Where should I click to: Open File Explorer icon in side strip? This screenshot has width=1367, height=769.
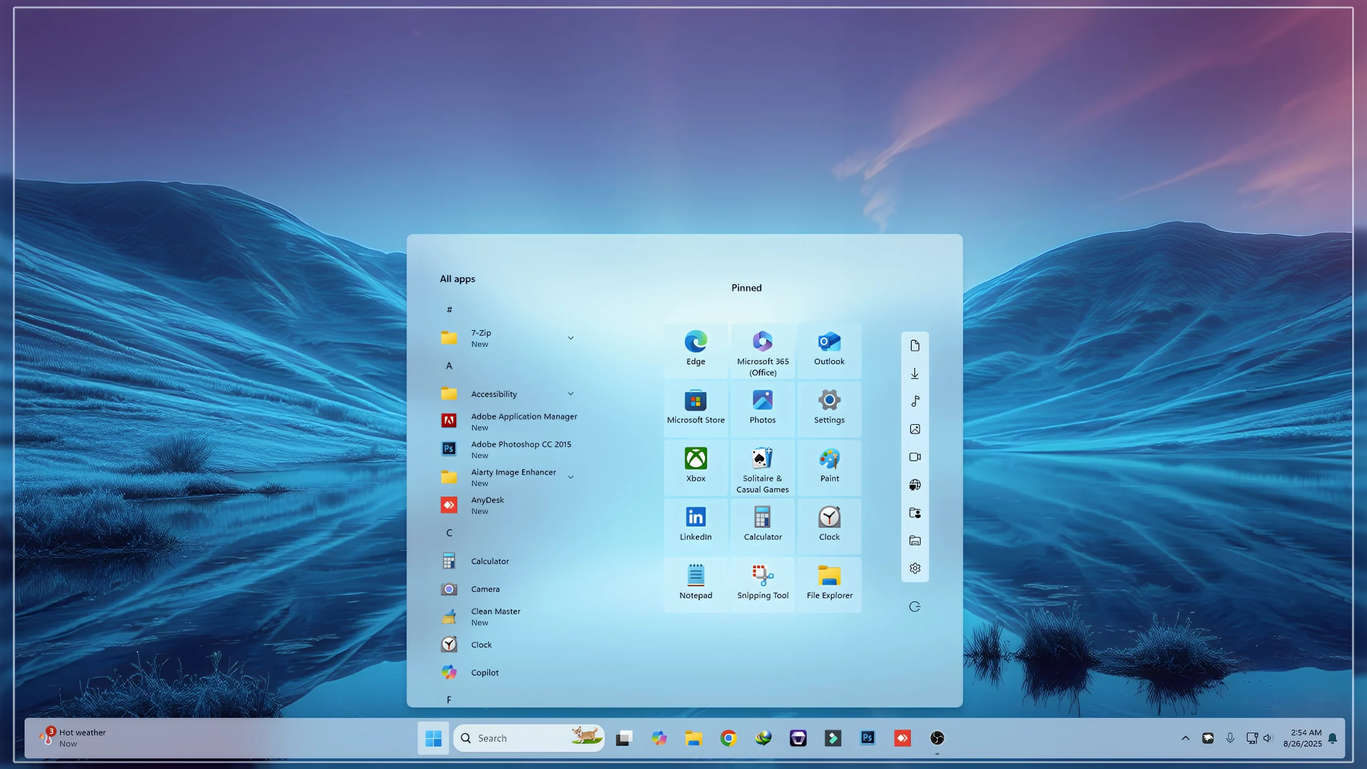tap(915, 540)
